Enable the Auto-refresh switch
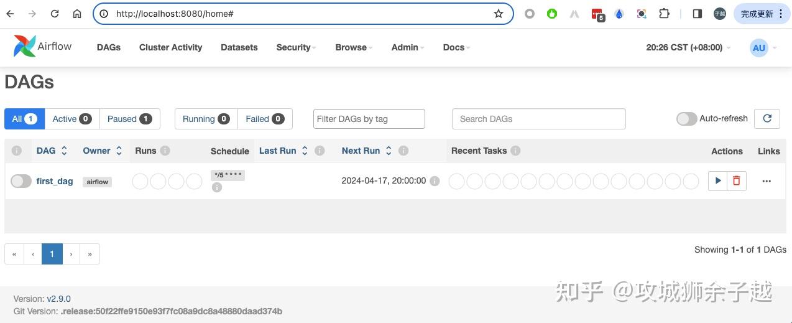This screenshot has height=323, width=792. pyautogui.click(x=686, y=119)
